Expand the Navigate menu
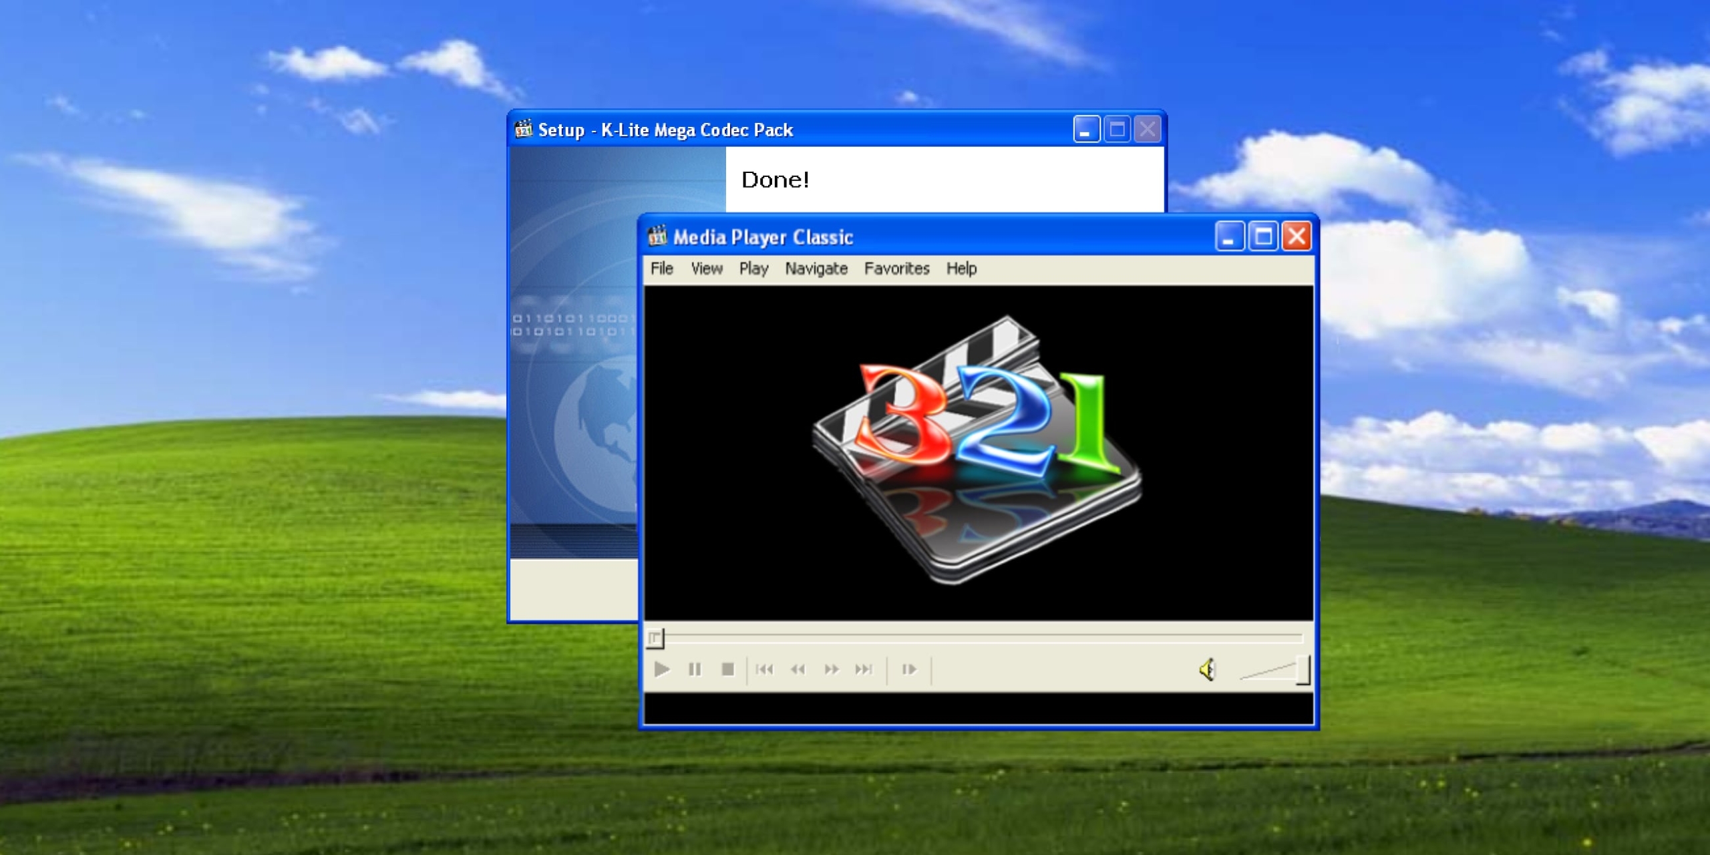The height and width of the screenshot is (855, 1710). click(x=816, y=269)
